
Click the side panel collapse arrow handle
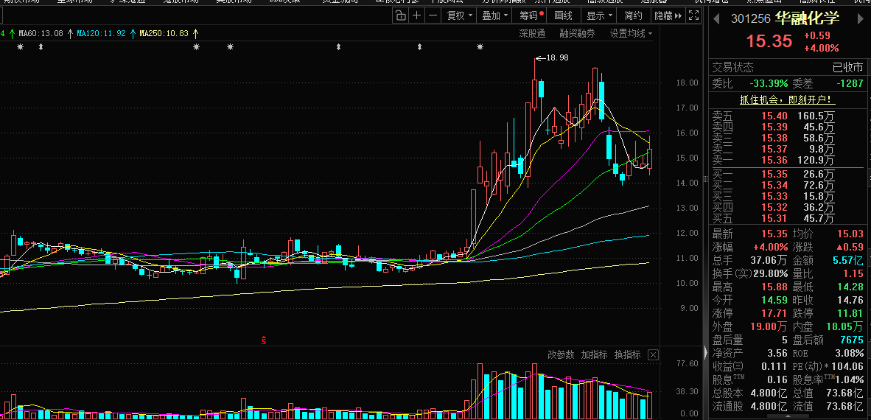[x=706, y=351]
